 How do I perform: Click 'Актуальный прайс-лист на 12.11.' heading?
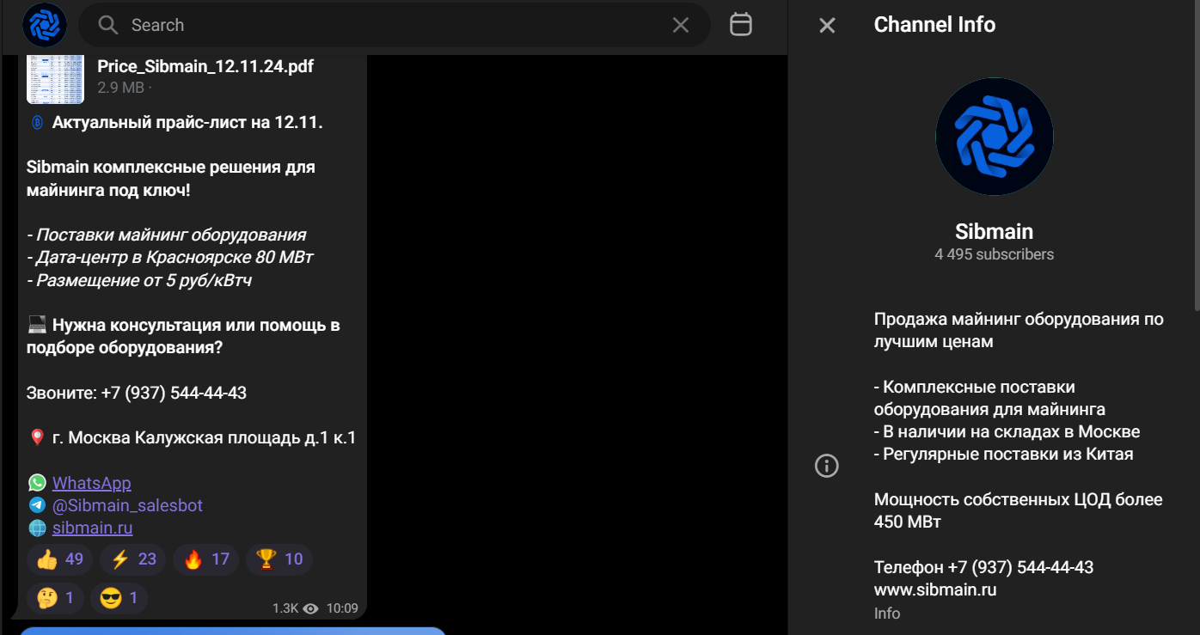point(187,122)
